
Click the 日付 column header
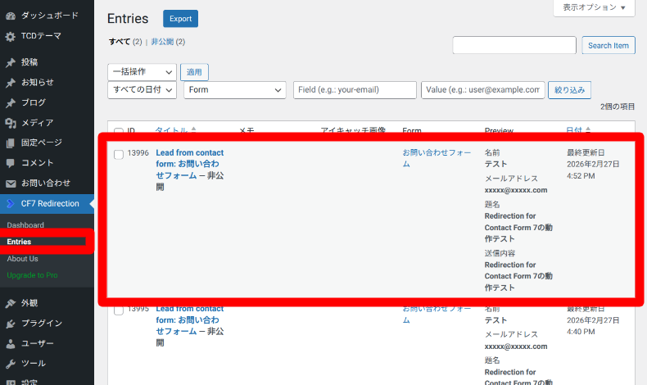(574, 130)
